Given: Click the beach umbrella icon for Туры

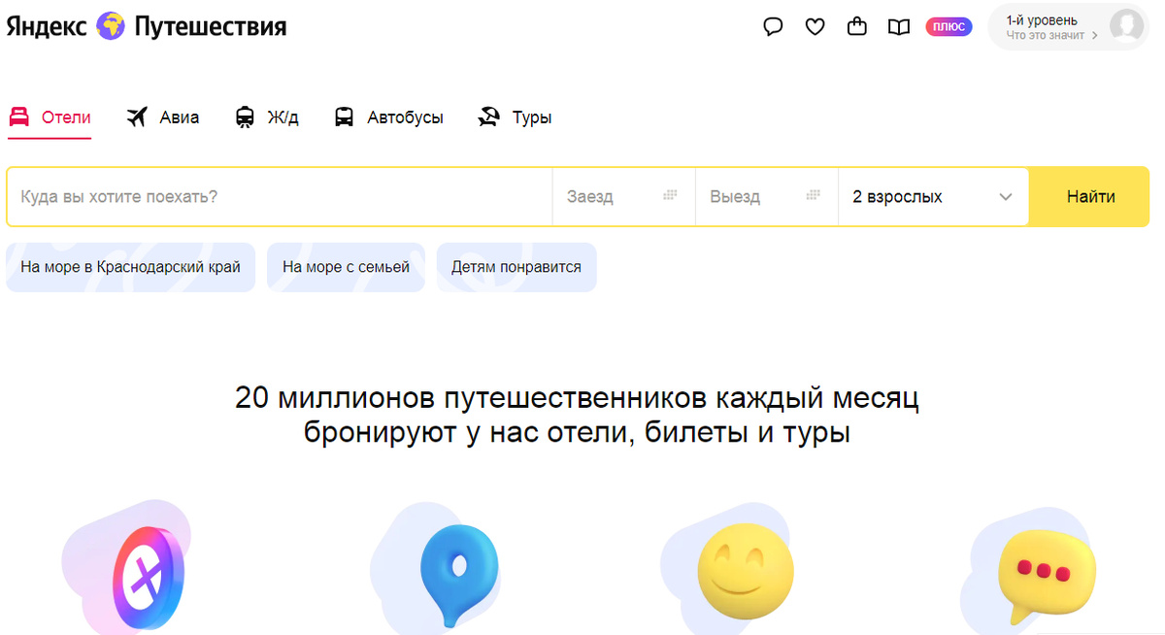Looking at the screenshot, I should 488,117.
